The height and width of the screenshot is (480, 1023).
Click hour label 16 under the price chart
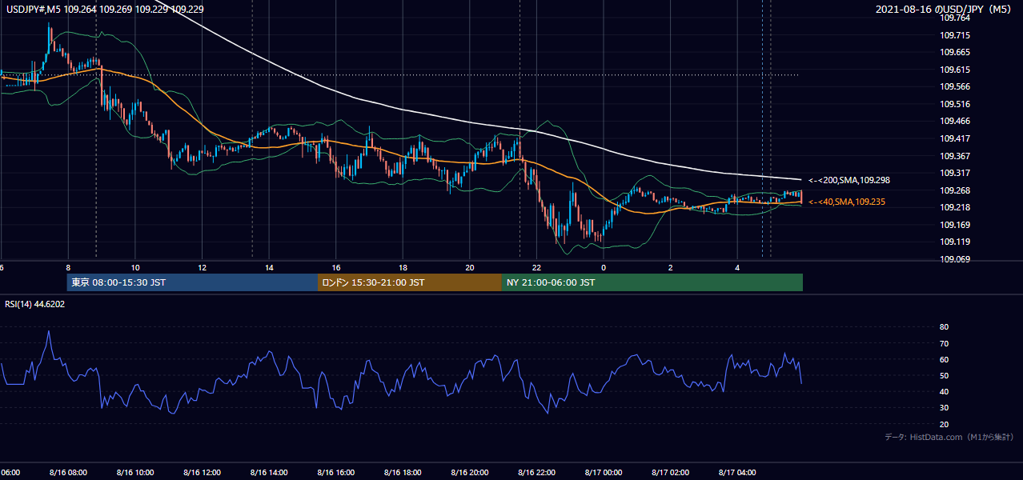tap(336, 268)
